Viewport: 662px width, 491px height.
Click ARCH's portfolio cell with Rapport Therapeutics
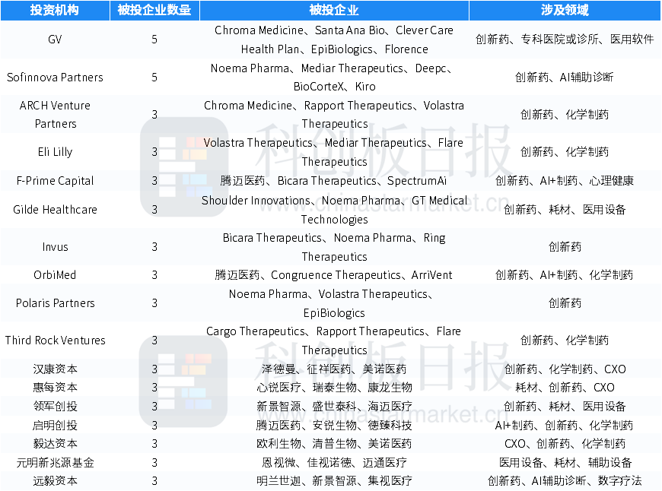point(334,115)
